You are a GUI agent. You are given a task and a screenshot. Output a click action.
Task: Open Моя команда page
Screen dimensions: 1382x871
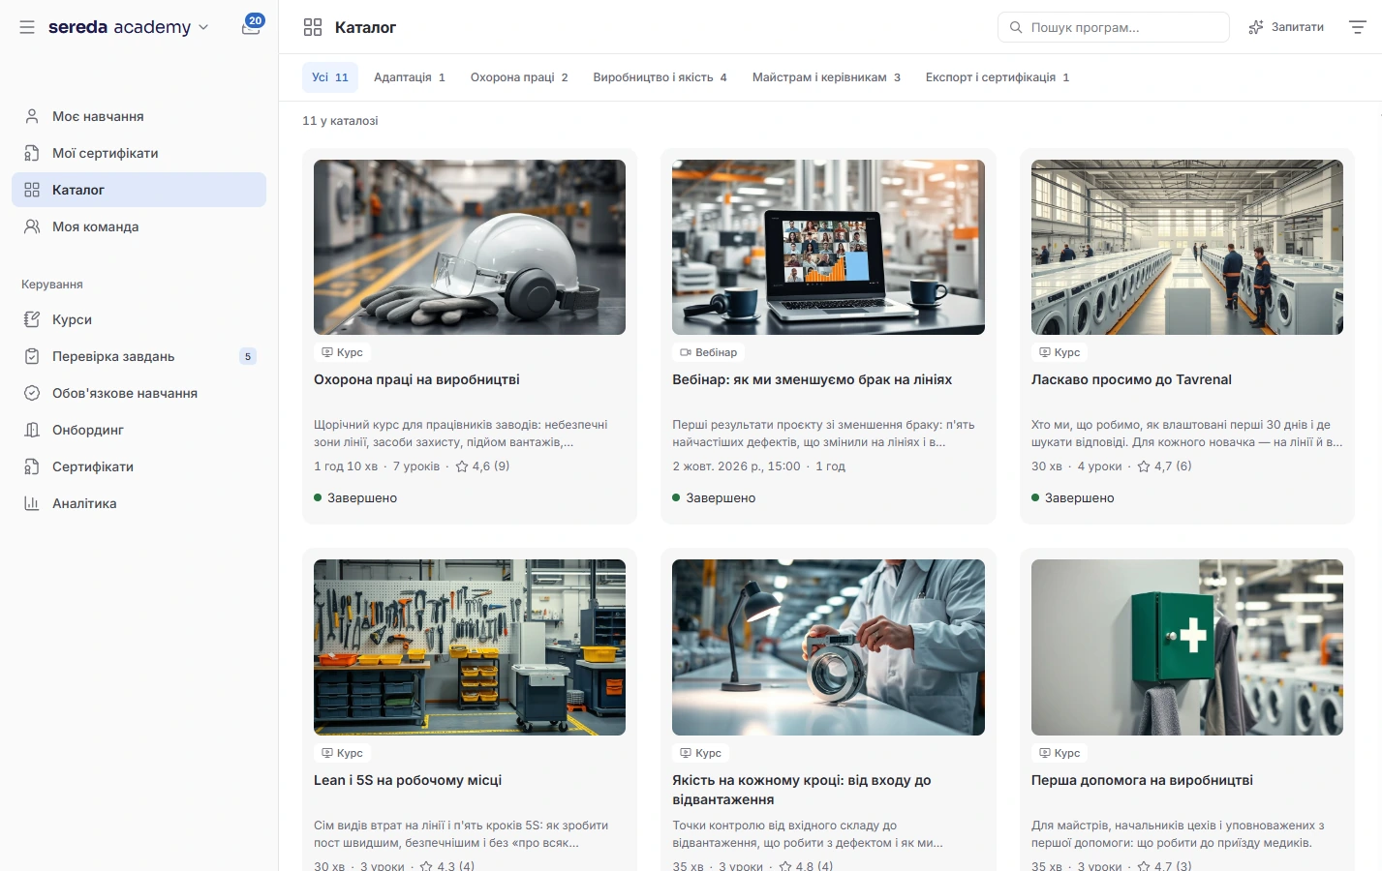click(138, 226)
